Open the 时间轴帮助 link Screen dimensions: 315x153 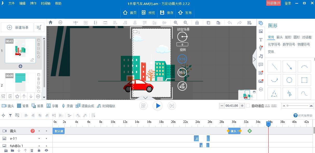pos(303,115)
